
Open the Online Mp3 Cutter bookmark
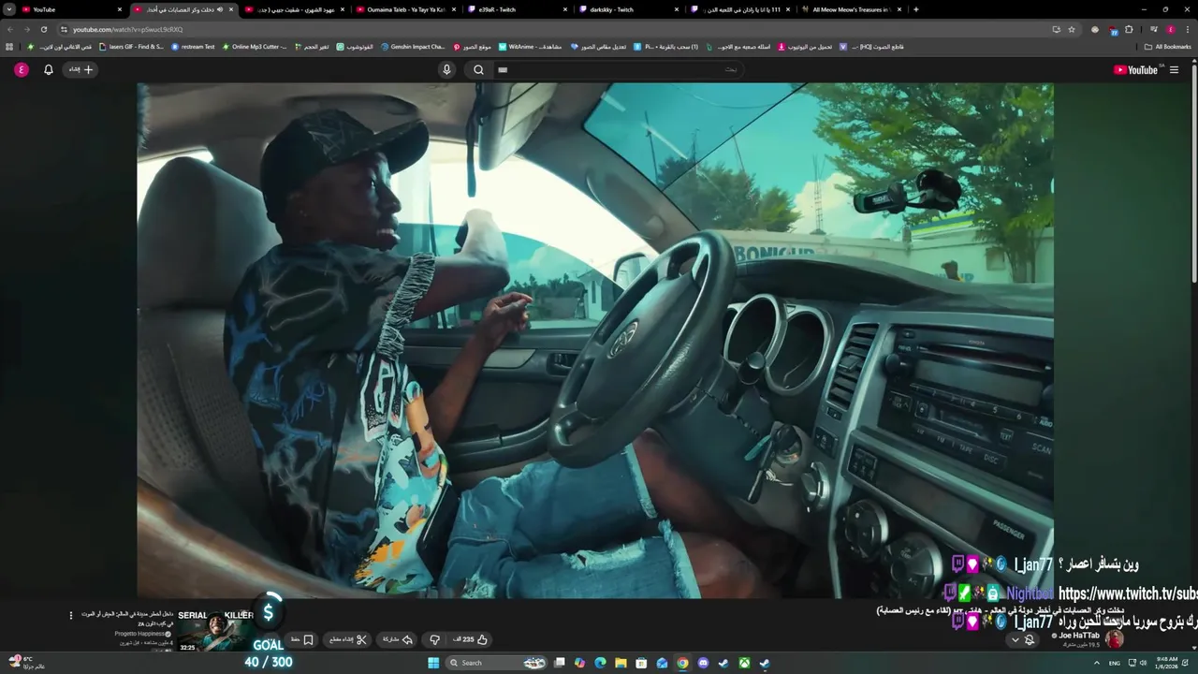click(x=255, y=46)
